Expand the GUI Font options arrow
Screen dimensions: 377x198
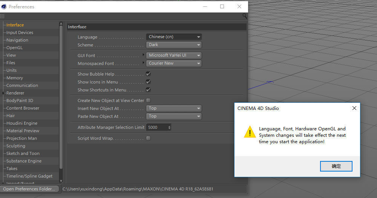(x=143, y=55)
